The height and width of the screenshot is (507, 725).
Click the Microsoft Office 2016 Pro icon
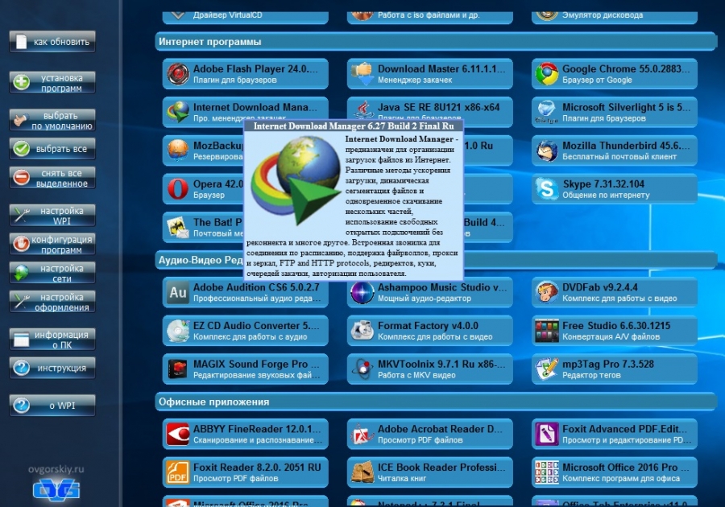pyautogui.click(x=546, y=472)
